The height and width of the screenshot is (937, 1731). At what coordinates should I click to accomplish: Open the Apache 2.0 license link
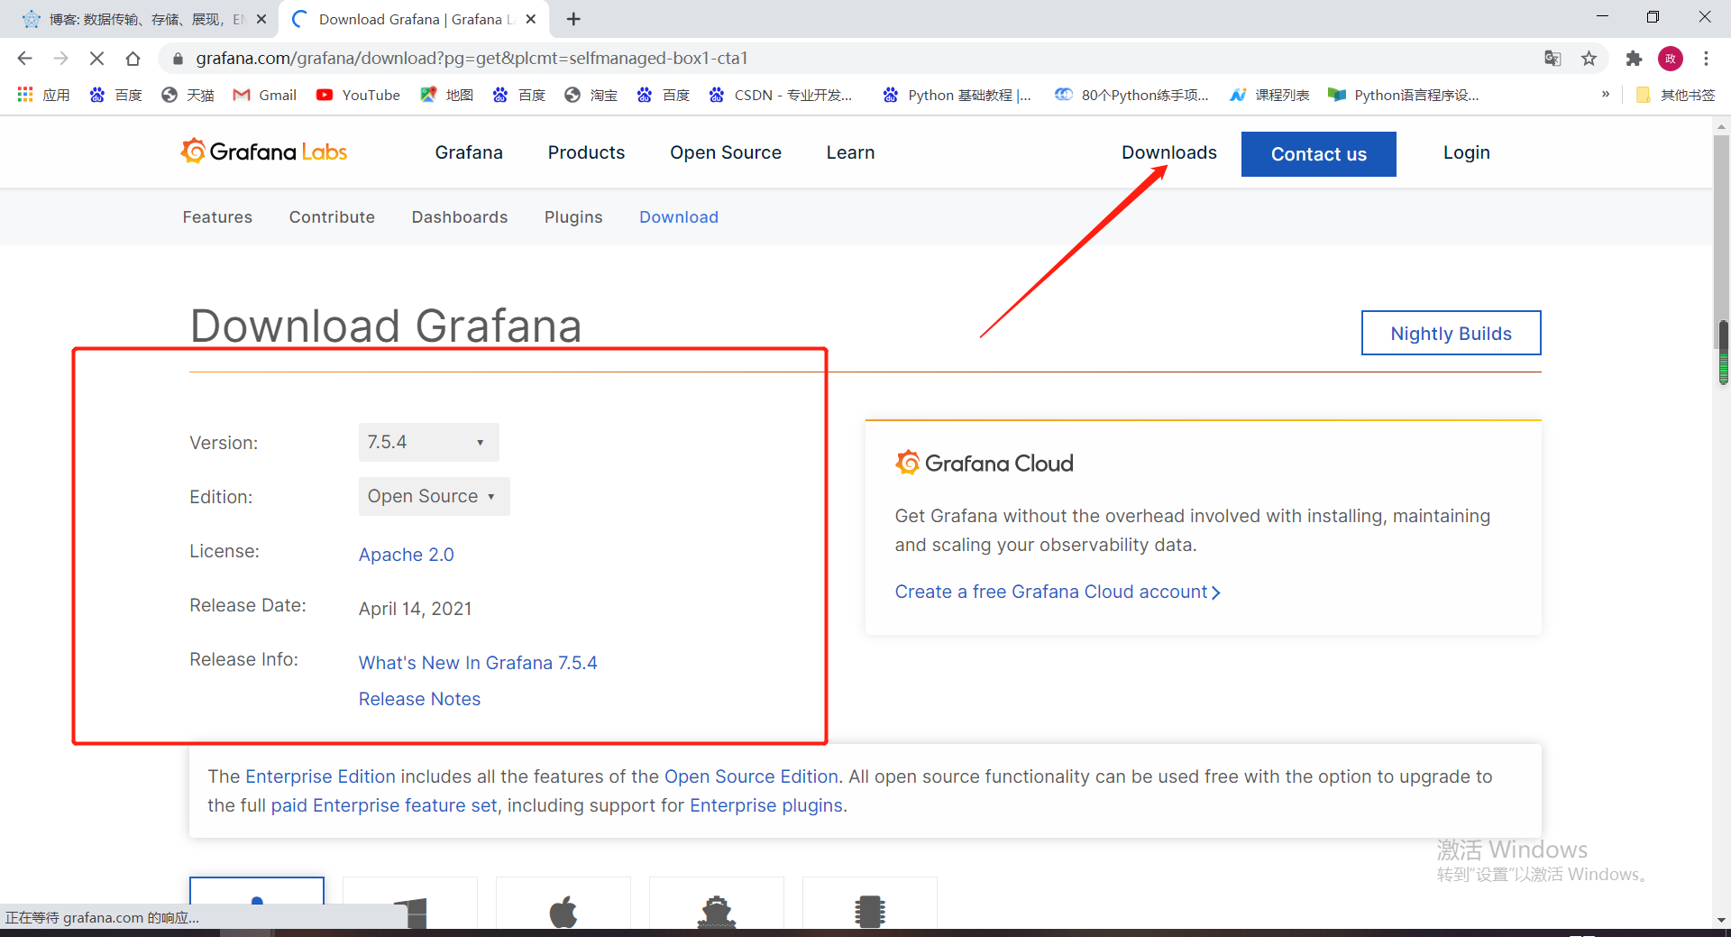(407, 555)
